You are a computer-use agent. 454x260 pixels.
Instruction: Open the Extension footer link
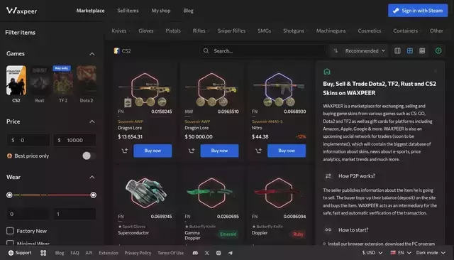109,253
